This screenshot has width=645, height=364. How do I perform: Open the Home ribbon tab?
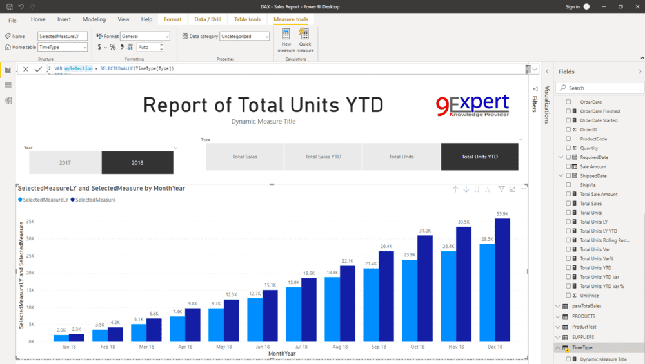point(38,19)
